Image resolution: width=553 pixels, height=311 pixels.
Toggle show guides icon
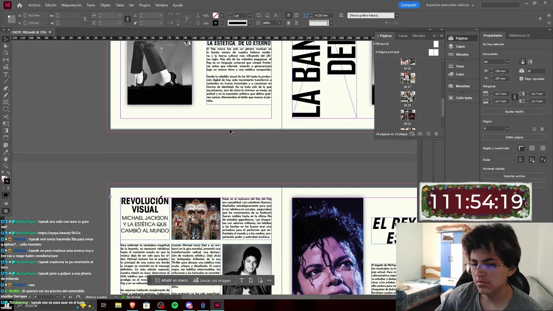tap(521, 160)
